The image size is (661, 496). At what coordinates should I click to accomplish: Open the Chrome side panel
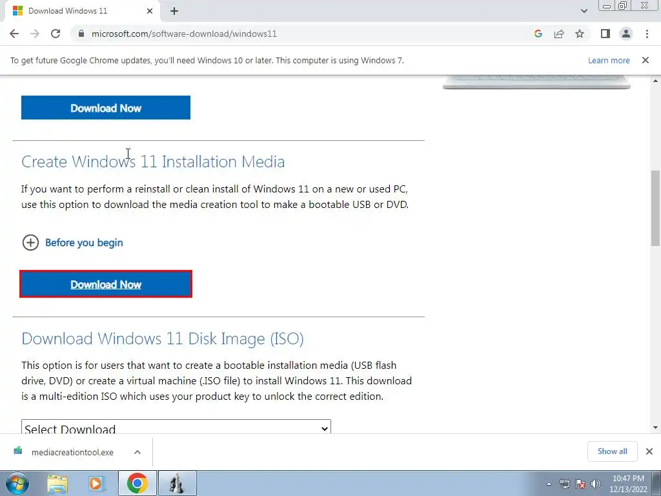click(605, 34)
